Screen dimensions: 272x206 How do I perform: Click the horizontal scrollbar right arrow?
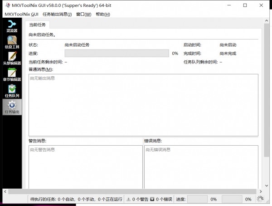point(261,191)
